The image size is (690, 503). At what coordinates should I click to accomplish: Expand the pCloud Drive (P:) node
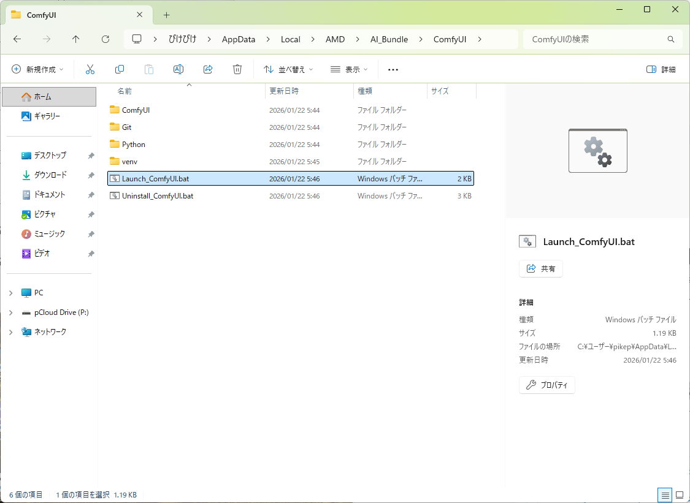[10, 312]
